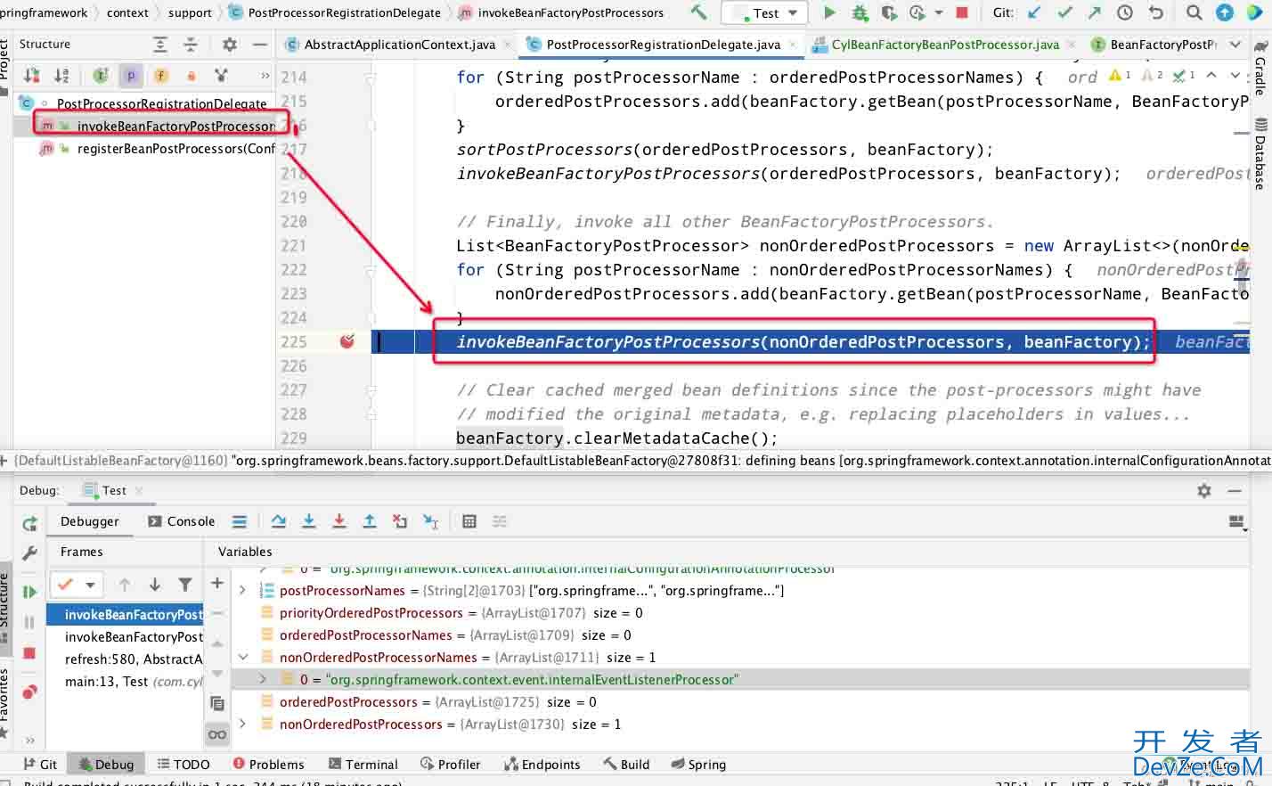The width and height of the screenshot is (1272, 786).
Task: Switch to the Console tab
Action: [x=182, y=521]
